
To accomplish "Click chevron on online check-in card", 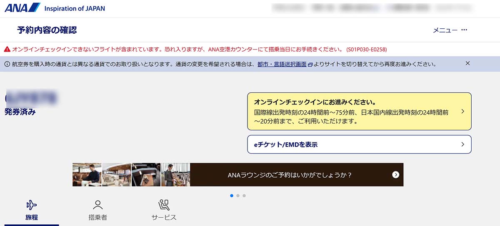I will [462, 112].
